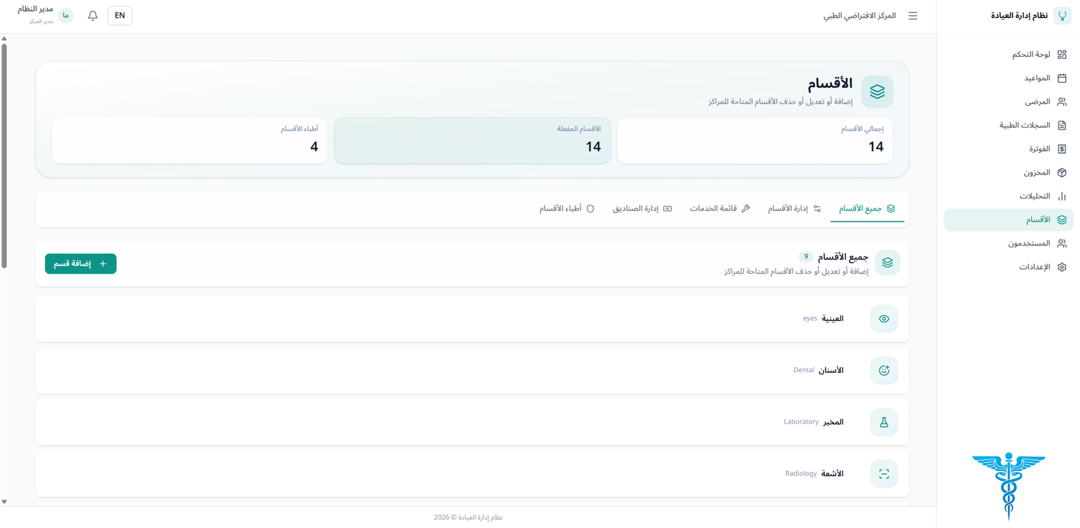Click the eye icon for العينية department
This screenshot has height=528, width=1080.
pos(884,319)
